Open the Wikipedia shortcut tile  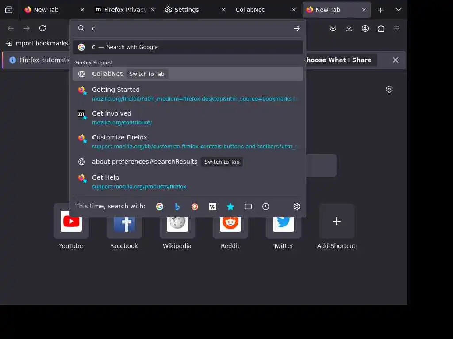177,227
